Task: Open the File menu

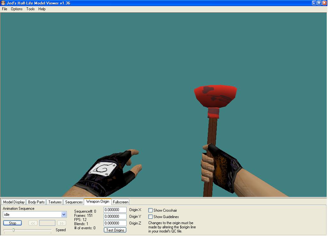Action: coord(4,9)
